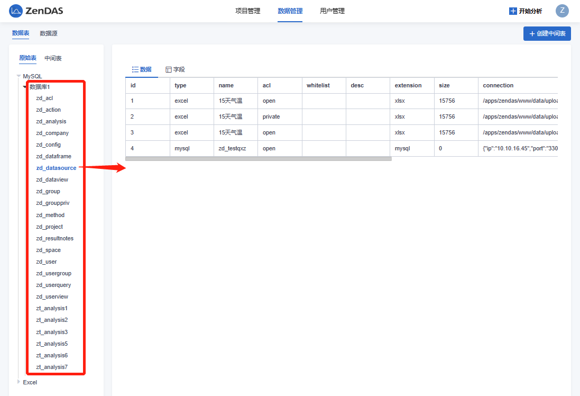Screen dimensions: 580x396
Task: Click the 创建中间表 button
Action: (x=547, y=33)
